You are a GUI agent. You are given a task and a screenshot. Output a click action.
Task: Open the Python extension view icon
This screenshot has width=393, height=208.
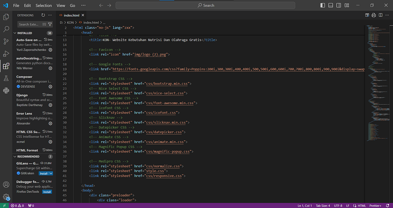[6, 90]
